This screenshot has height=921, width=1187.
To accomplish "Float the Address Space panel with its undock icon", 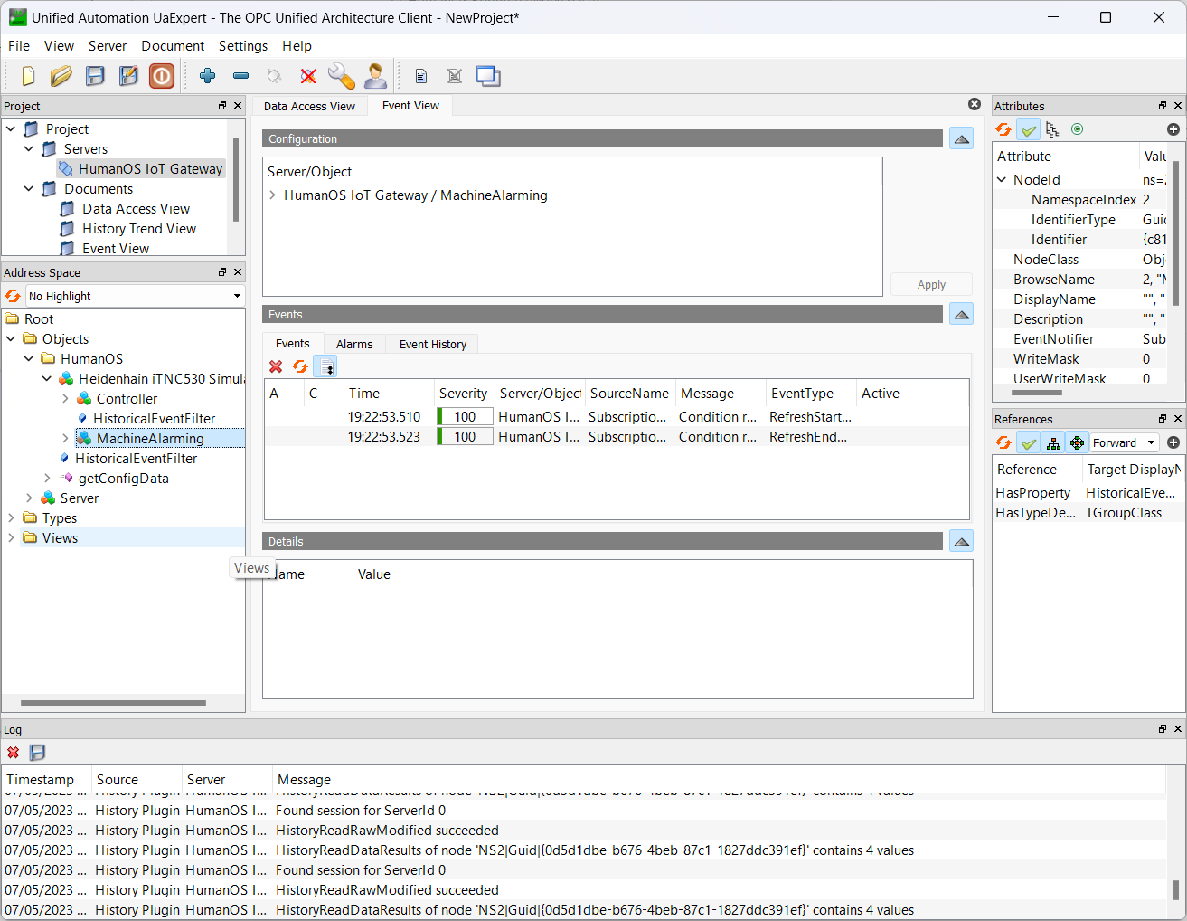I will [222, 272].
